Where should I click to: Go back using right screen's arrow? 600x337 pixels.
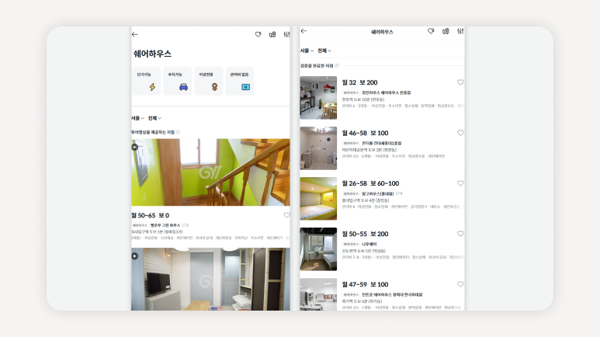(303, 31)
